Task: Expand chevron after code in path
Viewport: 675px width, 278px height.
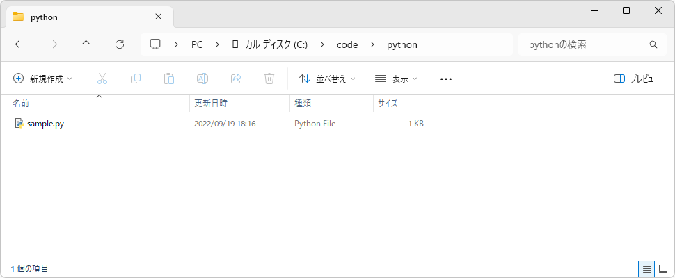Action: click(x=372, y=44)
